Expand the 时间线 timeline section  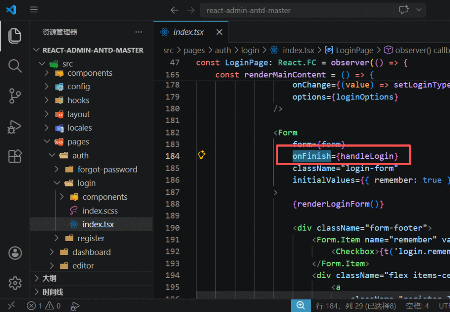[x=52, y=292]
